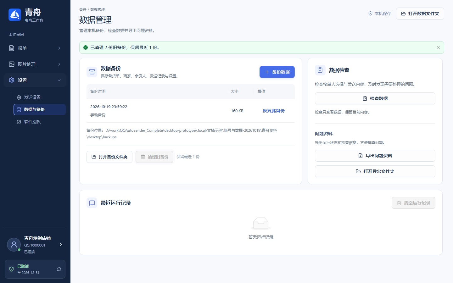Click the 打开数据文件夹 button
453x283 pixels.
point(420,14)
